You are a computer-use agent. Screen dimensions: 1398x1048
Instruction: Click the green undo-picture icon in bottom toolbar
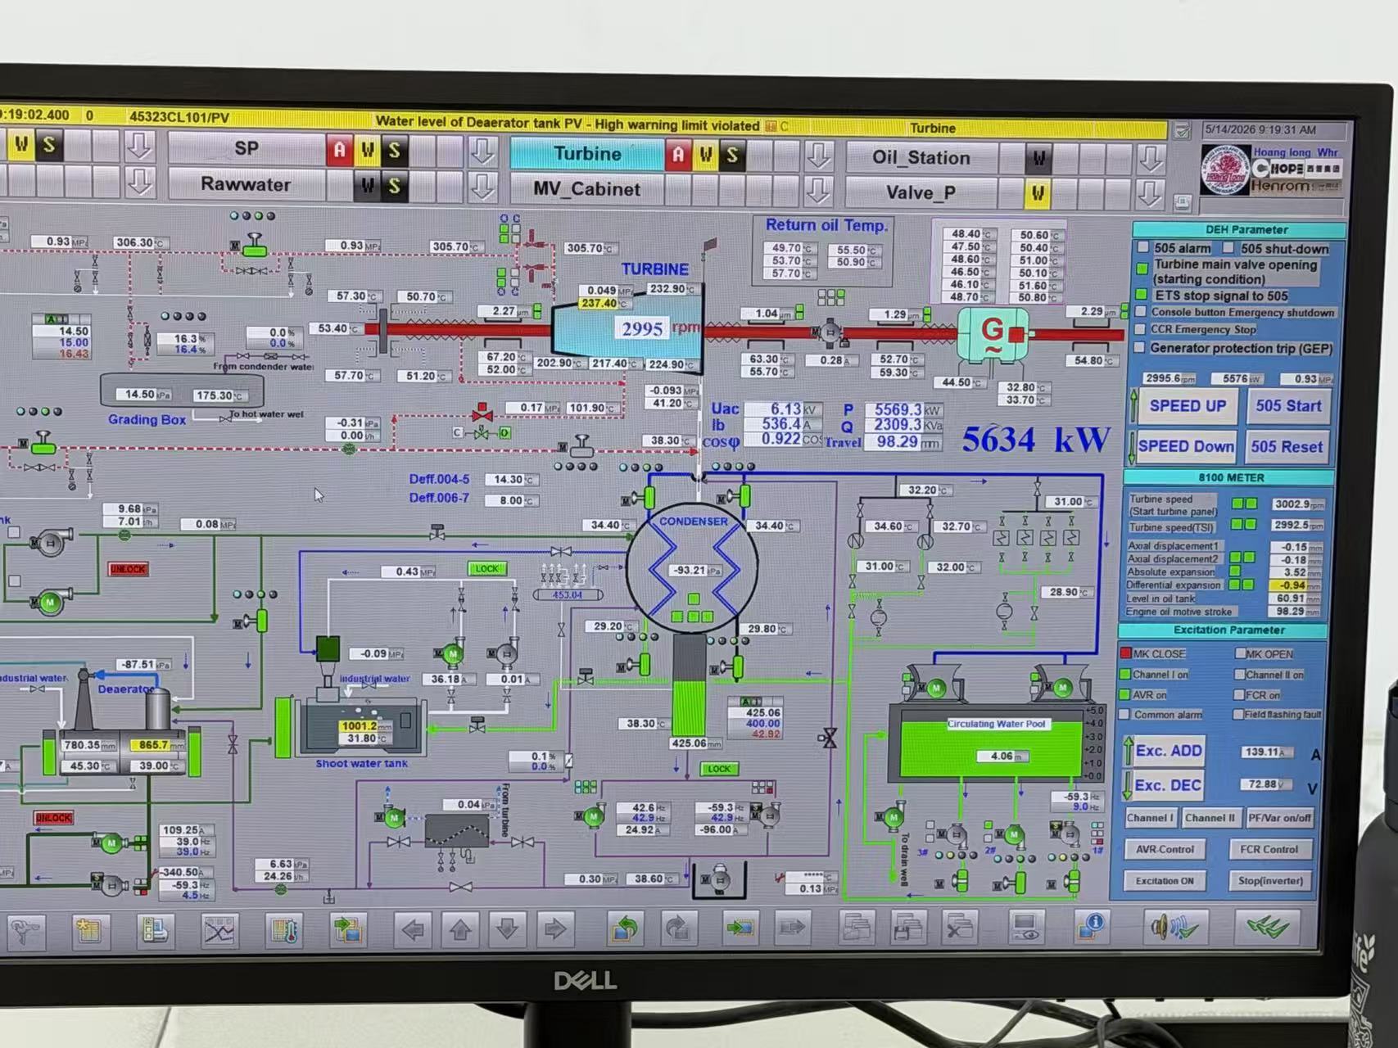click(626, 928)
